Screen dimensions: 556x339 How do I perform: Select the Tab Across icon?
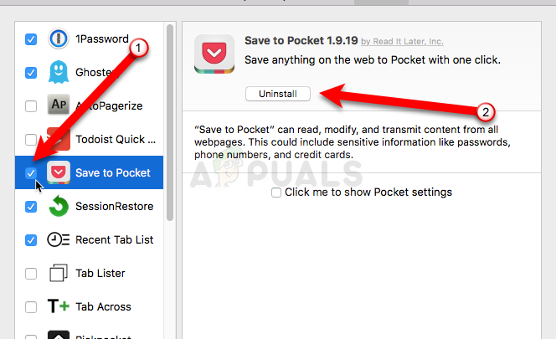(59, 306)
